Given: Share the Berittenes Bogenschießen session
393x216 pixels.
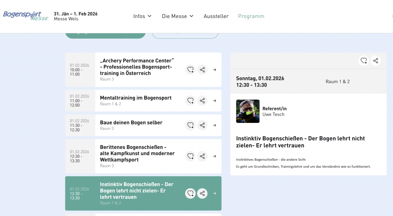Looking at the screenshot, I should [202, 156].
